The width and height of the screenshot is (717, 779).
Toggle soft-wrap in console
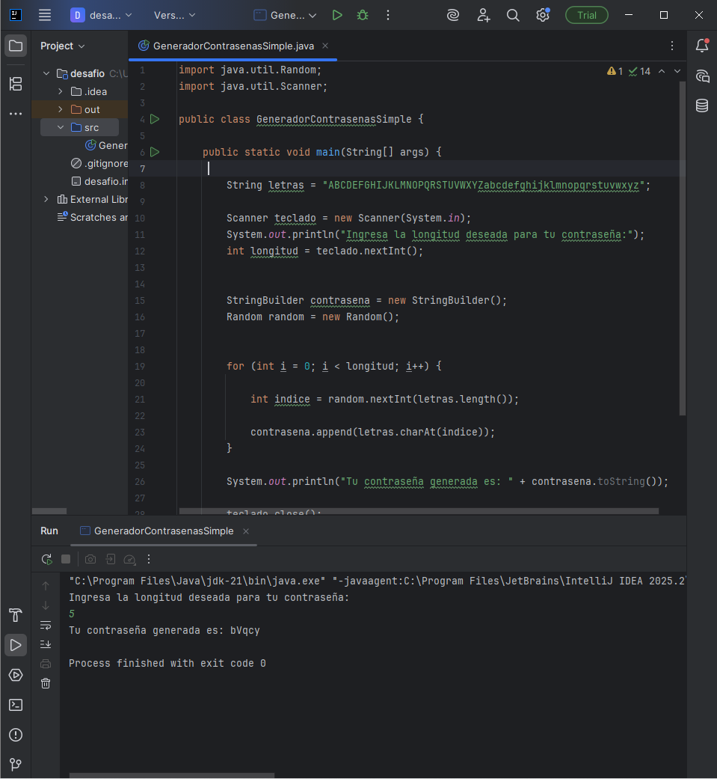pos(46,625)
